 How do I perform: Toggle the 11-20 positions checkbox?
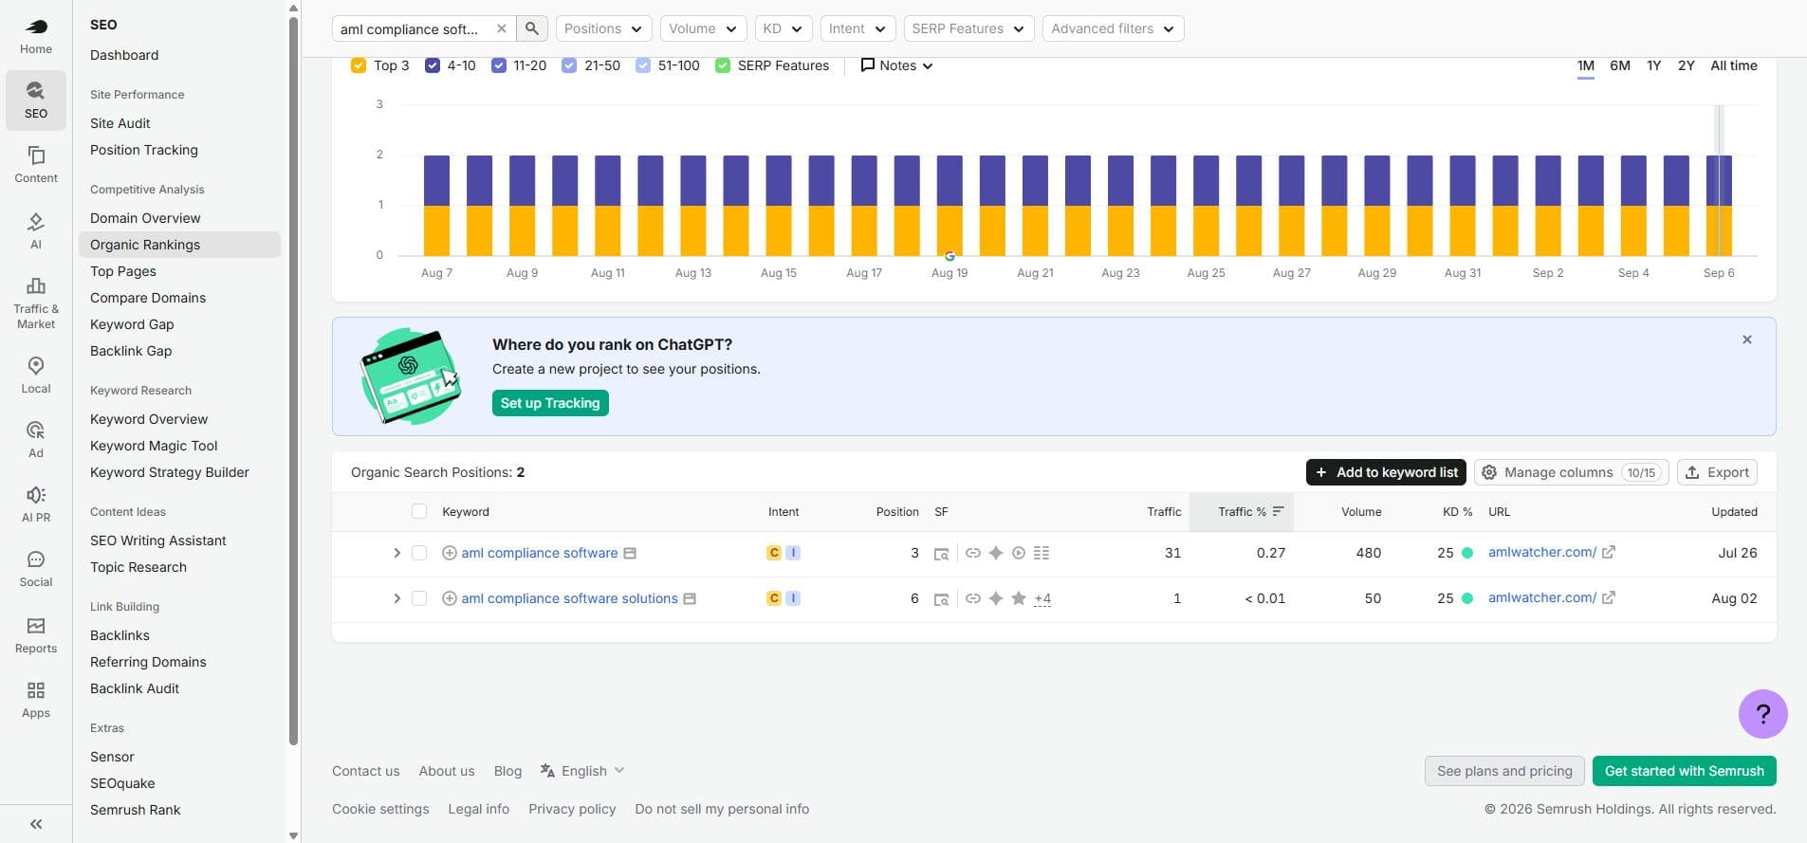(x=499, y=65)
